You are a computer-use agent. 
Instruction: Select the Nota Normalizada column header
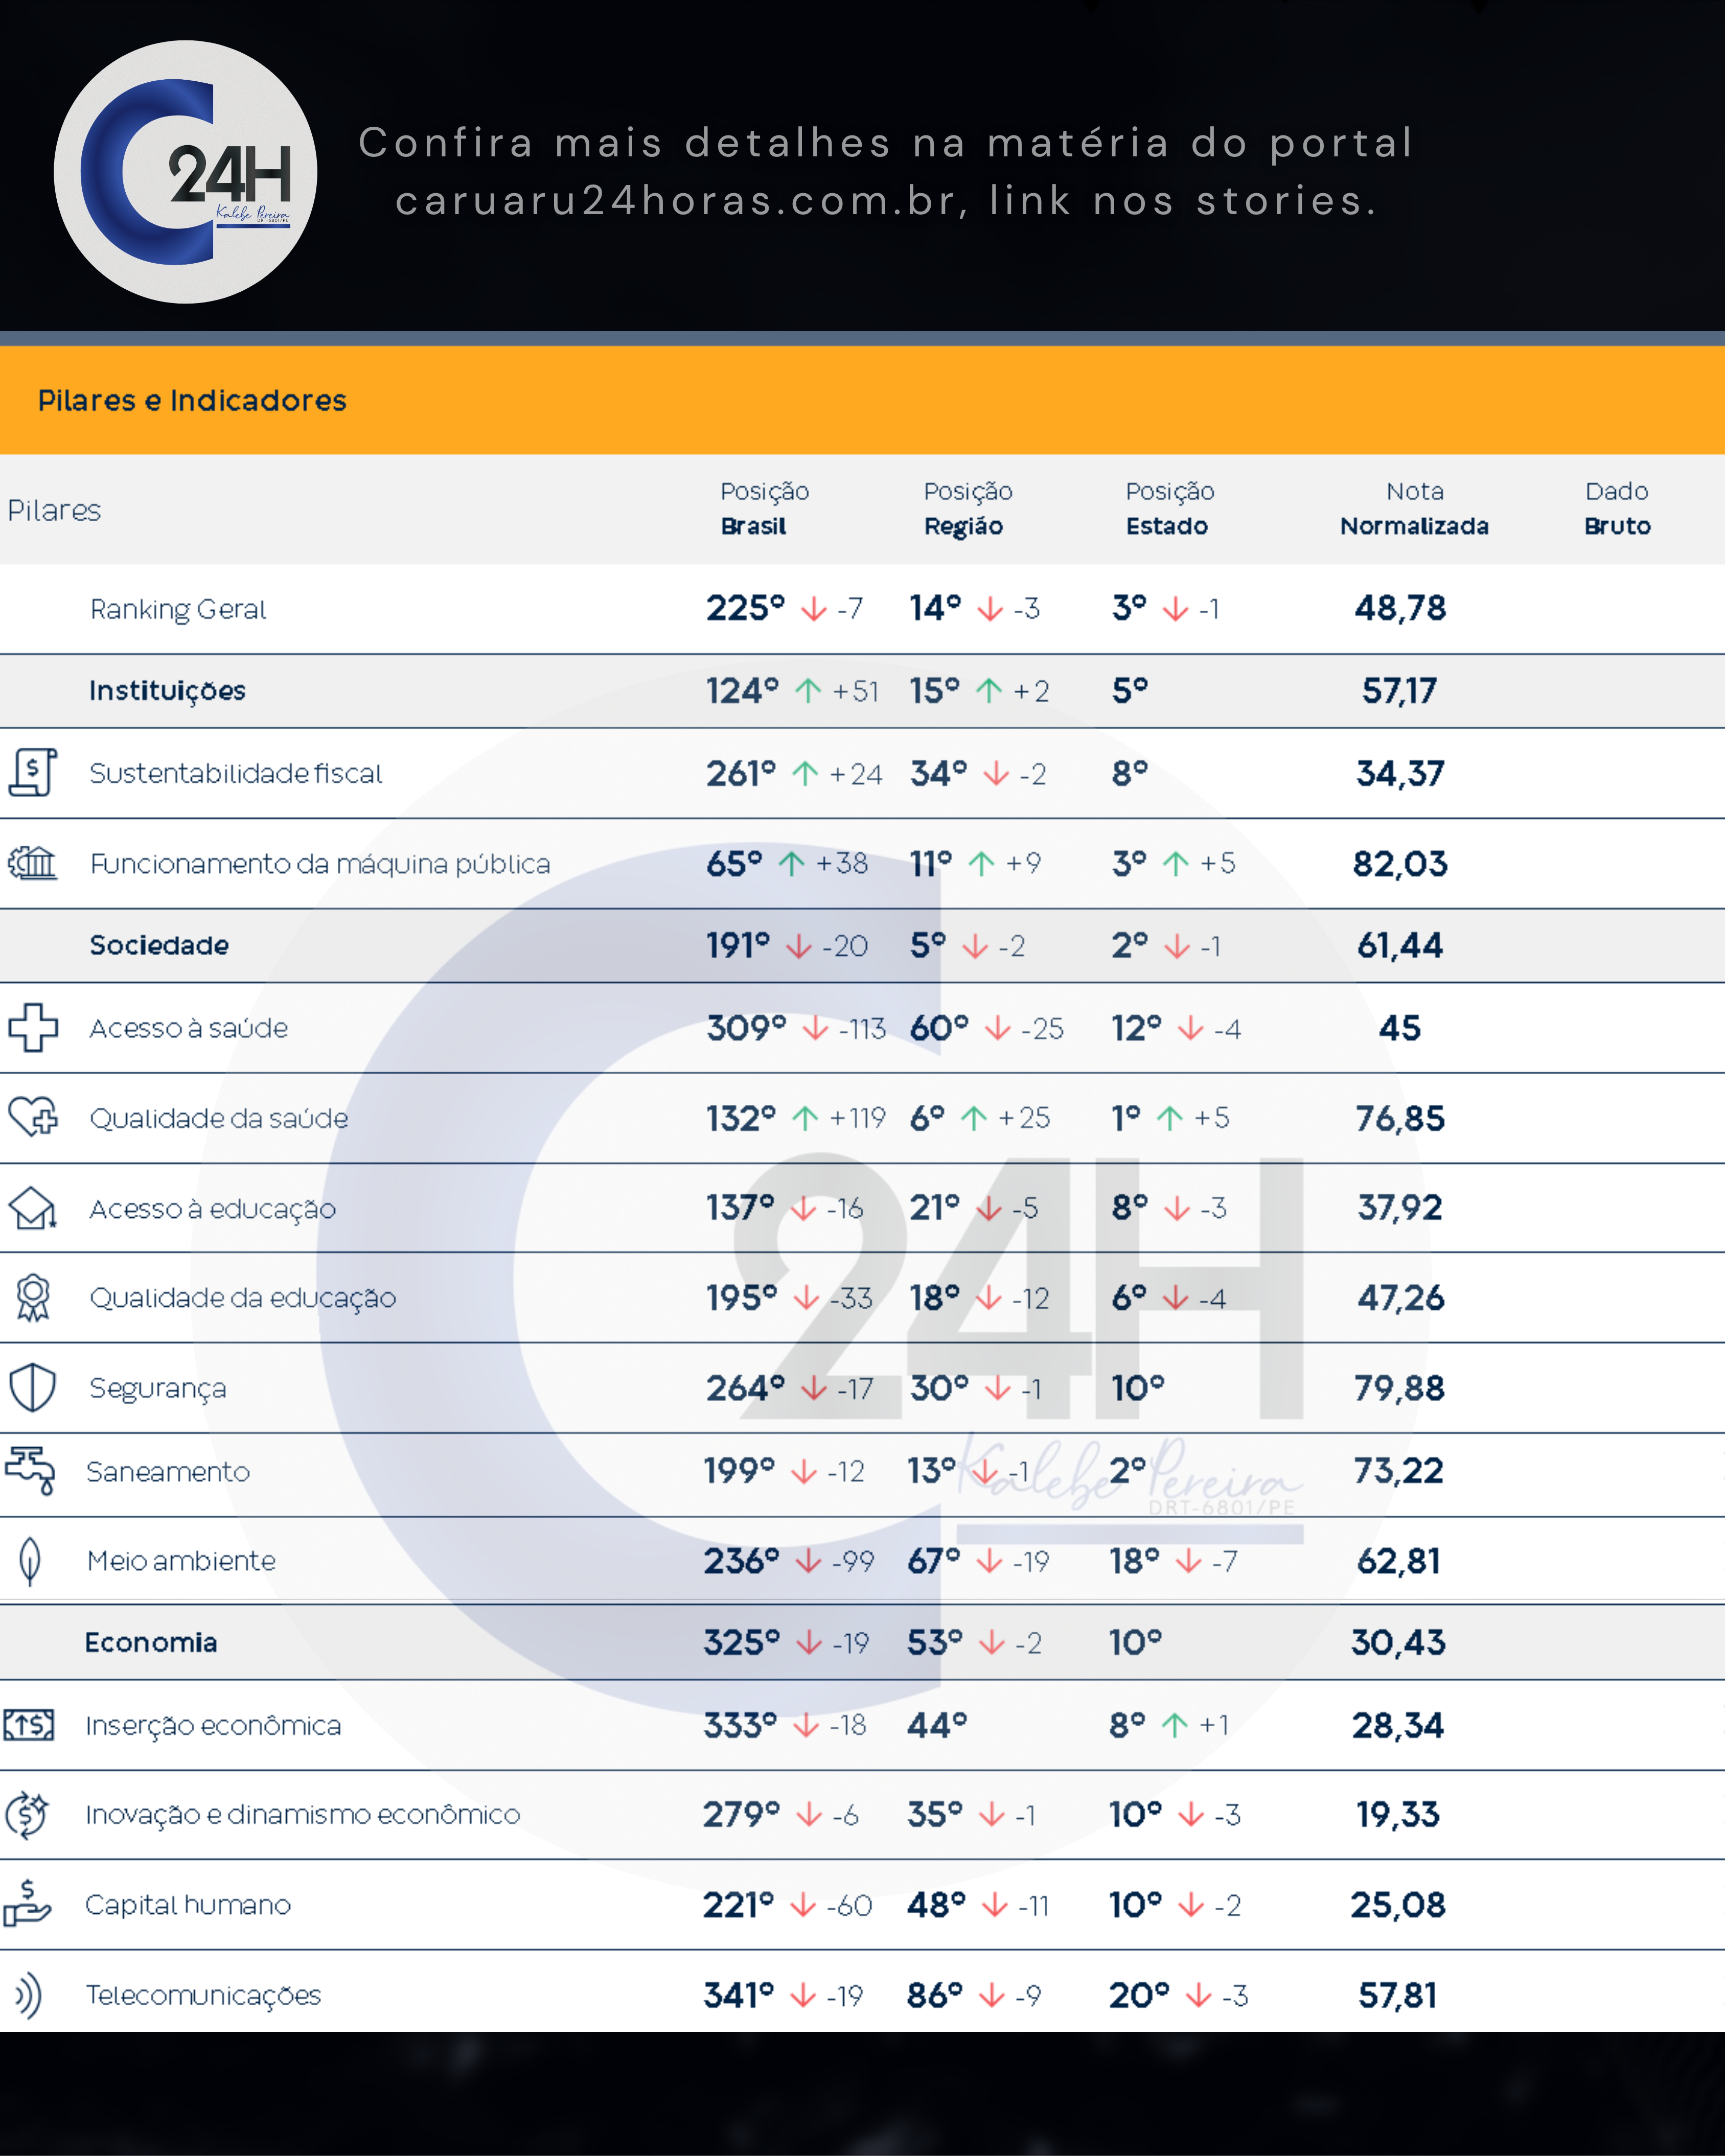tap(1413, 508)
